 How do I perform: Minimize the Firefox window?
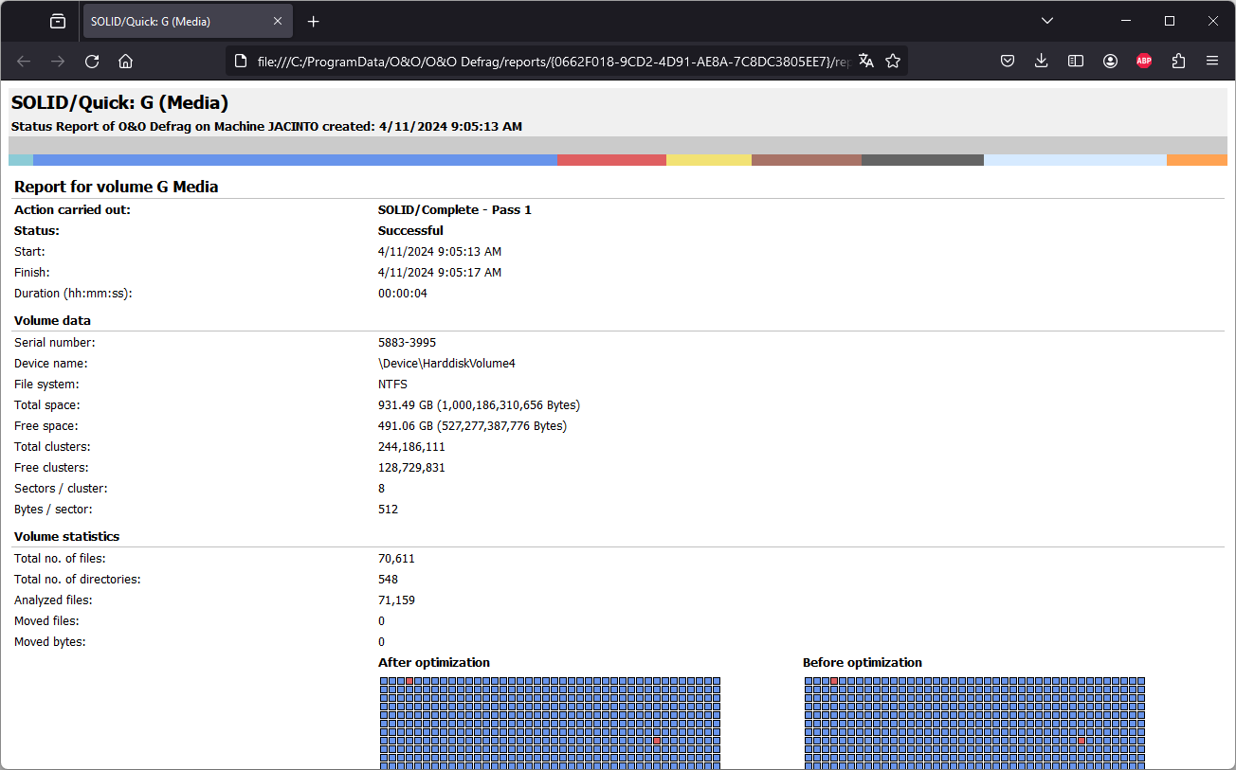pos(1126,21)
